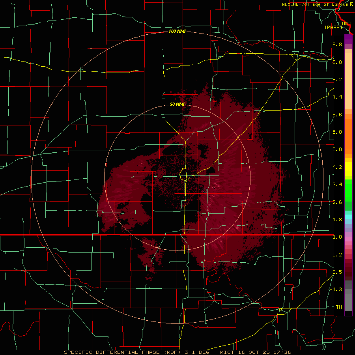Click the 9.8 value on the color scale
Screen dimensions: 355x355
tap(337, 44)
